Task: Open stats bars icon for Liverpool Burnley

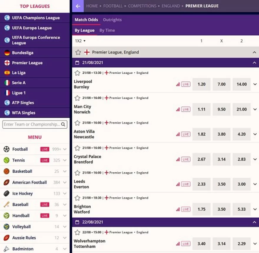Action: pyautogui.click(x=177, y=84)
